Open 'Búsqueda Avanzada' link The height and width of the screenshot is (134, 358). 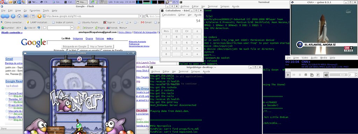[137, 42]
